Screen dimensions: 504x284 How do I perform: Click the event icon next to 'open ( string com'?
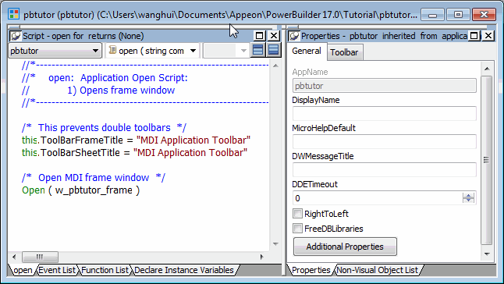112,50
